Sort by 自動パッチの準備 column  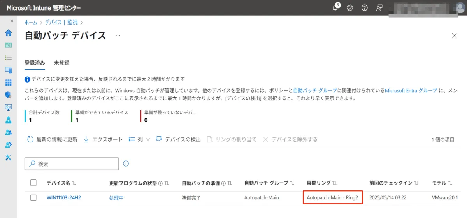coord(207,183)
